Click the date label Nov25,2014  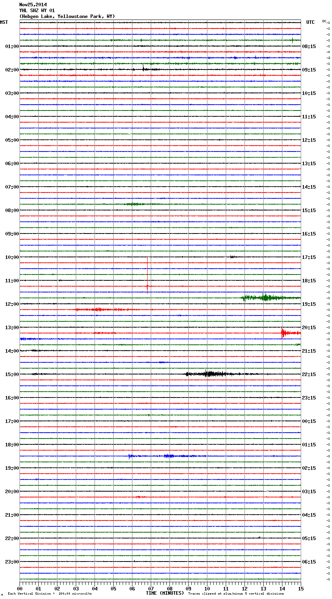point(33,5)
